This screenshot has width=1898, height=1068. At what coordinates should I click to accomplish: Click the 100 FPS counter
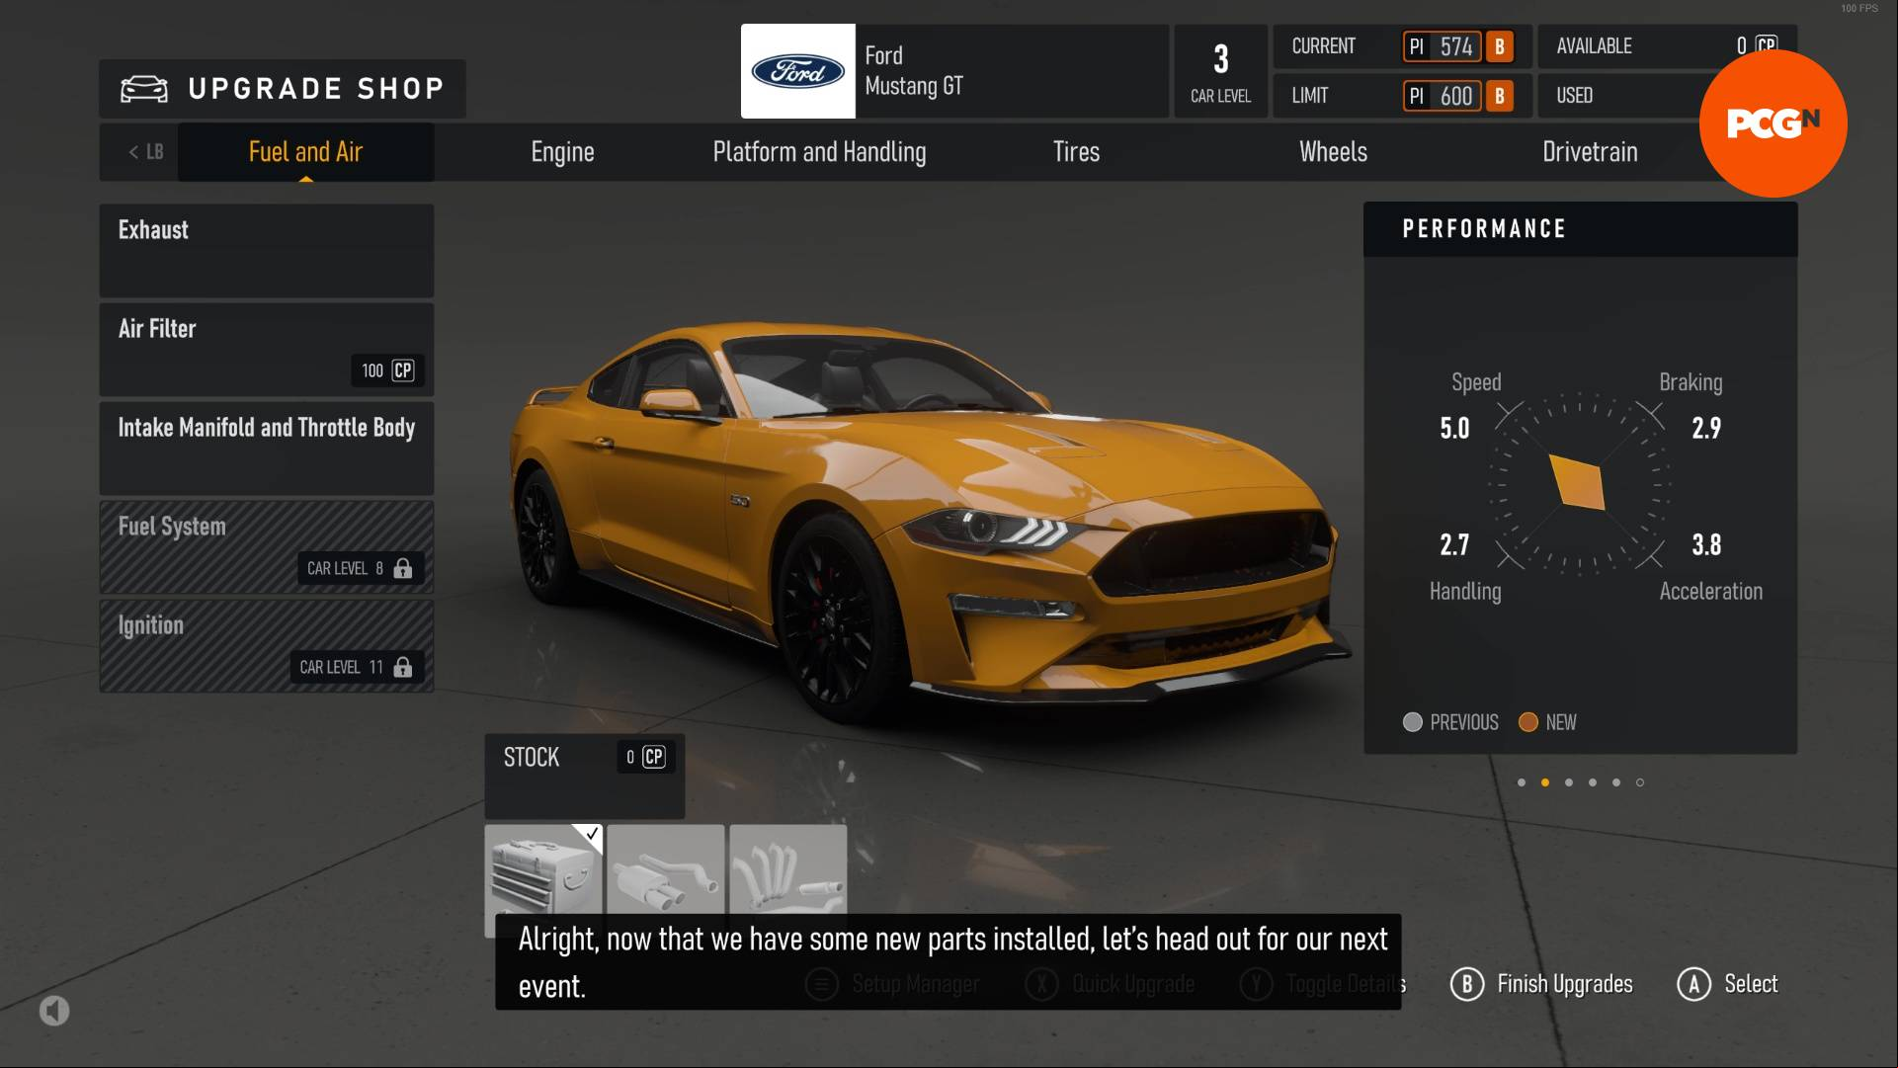click(1859, 8)
